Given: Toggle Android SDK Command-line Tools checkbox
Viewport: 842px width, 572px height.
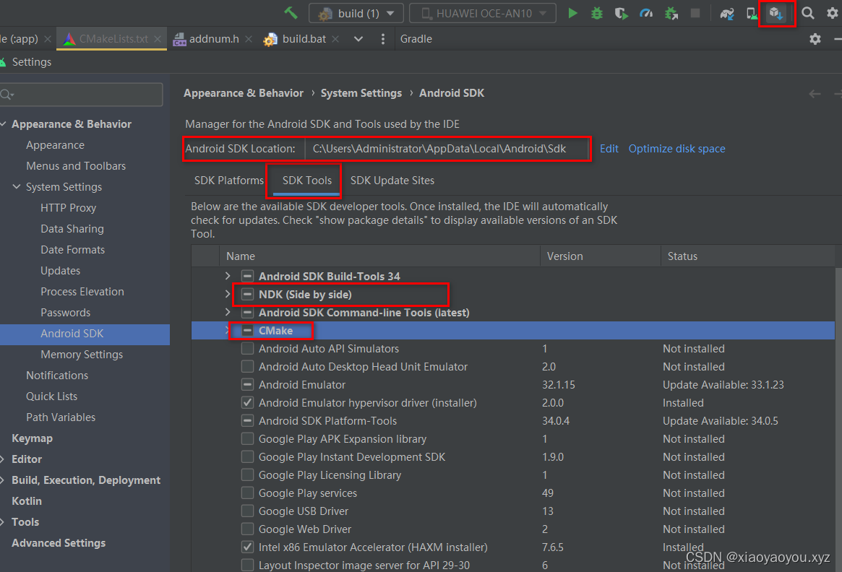Looking at the screenshot, I should pyautogui.click(x=247, y=312).
